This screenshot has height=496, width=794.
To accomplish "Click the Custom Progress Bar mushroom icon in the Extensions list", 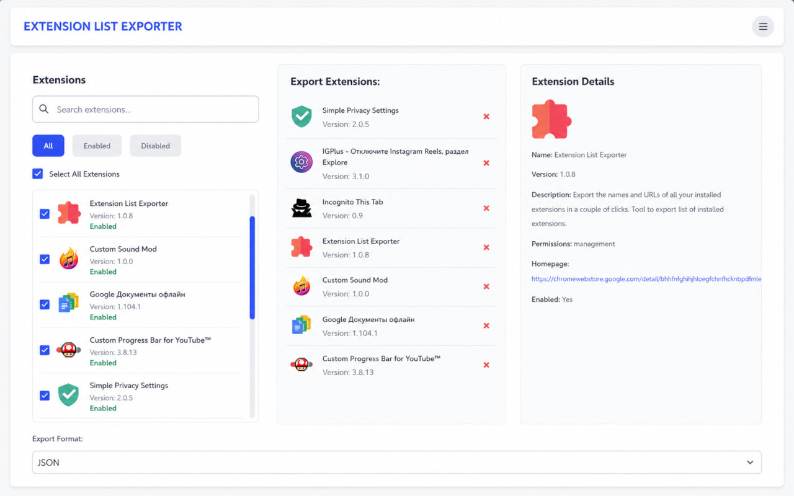I will [x=69, y=350].
